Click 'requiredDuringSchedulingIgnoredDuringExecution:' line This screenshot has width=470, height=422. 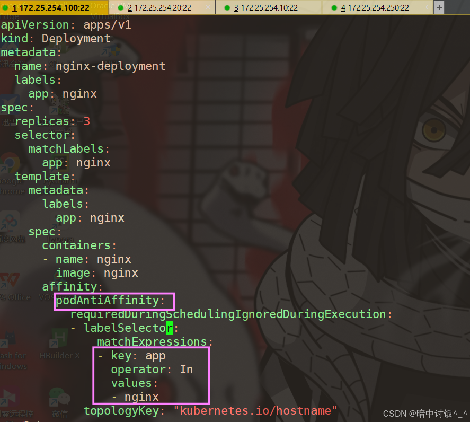231,314
